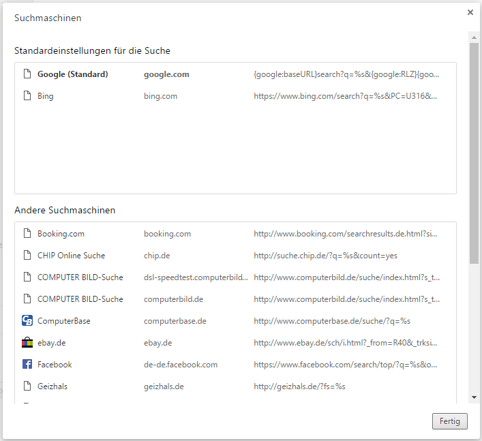Click the page icon beside Geizhals
The height and width of the screenshot is (441, 482).
(27, 386)
